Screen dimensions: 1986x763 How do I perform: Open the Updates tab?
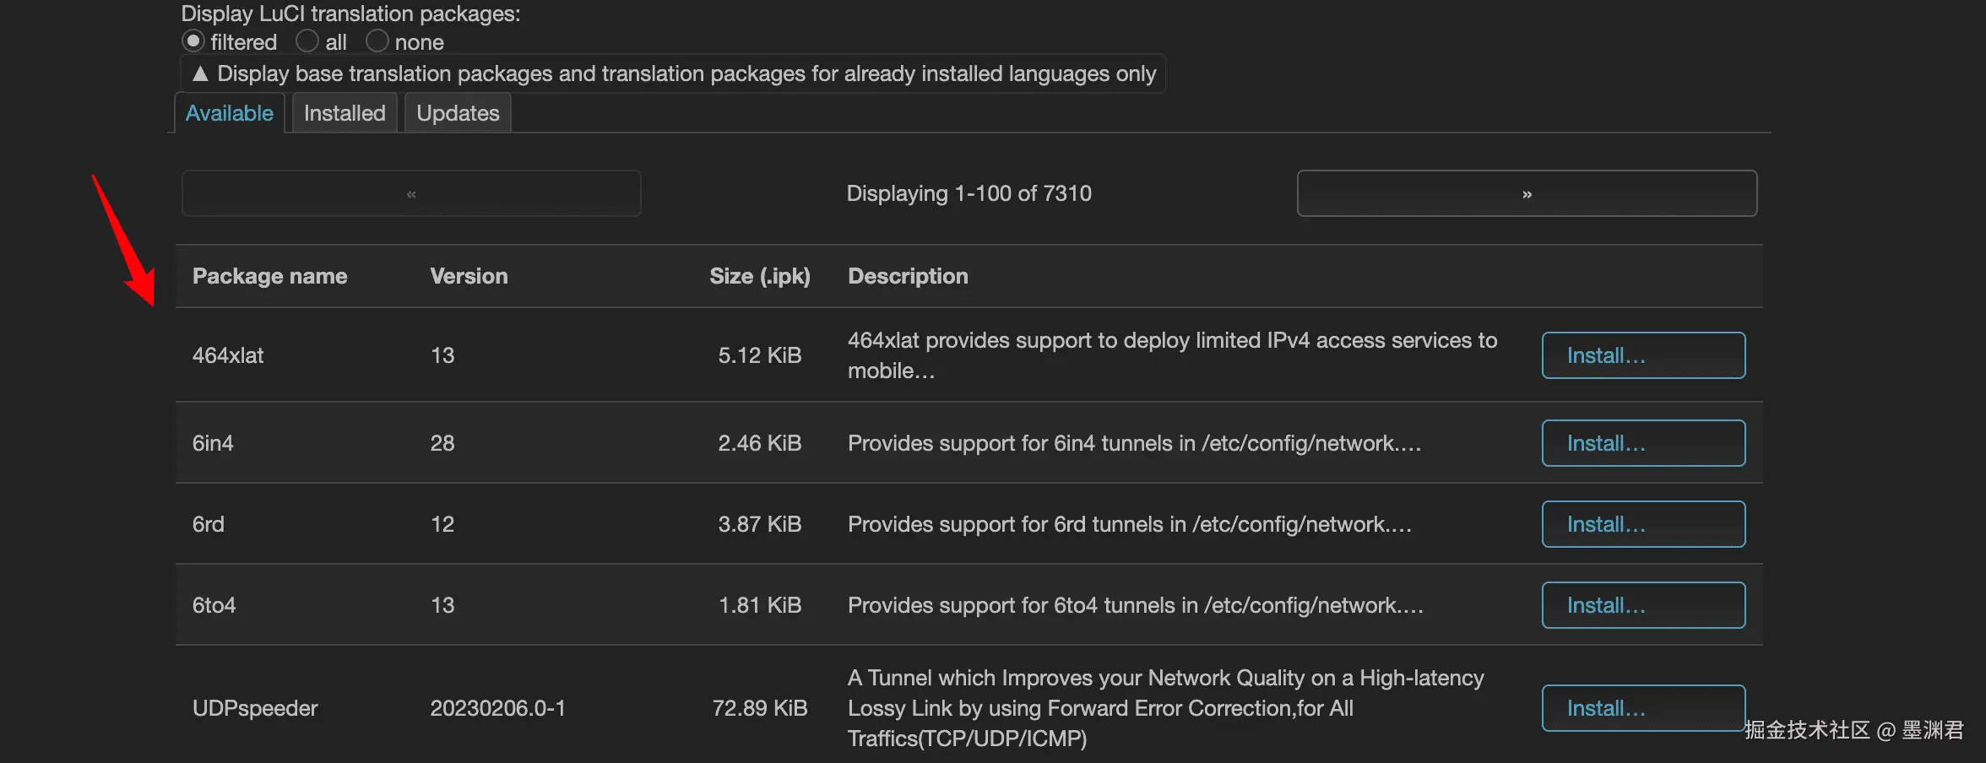[458, 113]
